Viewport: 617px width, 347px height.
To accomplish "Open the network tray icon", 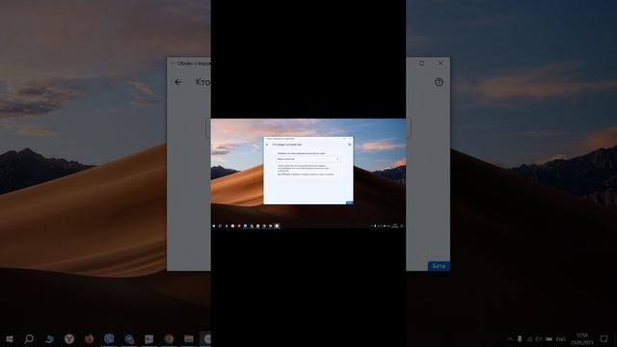I will click(529, 339).
